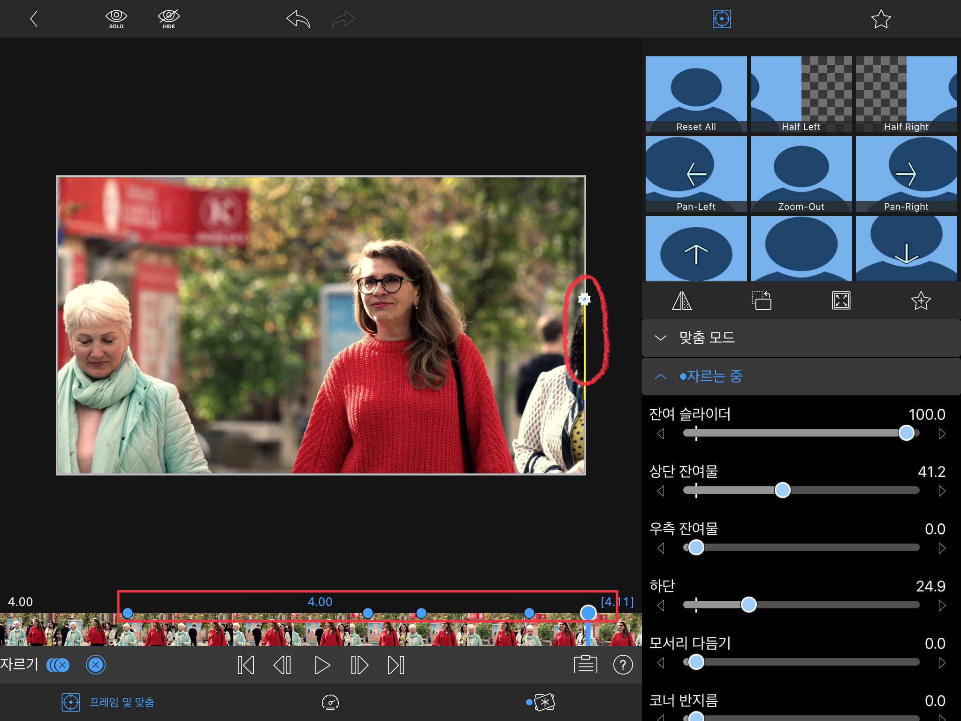The width and height of the screenshot is (961, 721).
Task: Toggle SOLO visibility eye
Action: (x=116, y=19)
